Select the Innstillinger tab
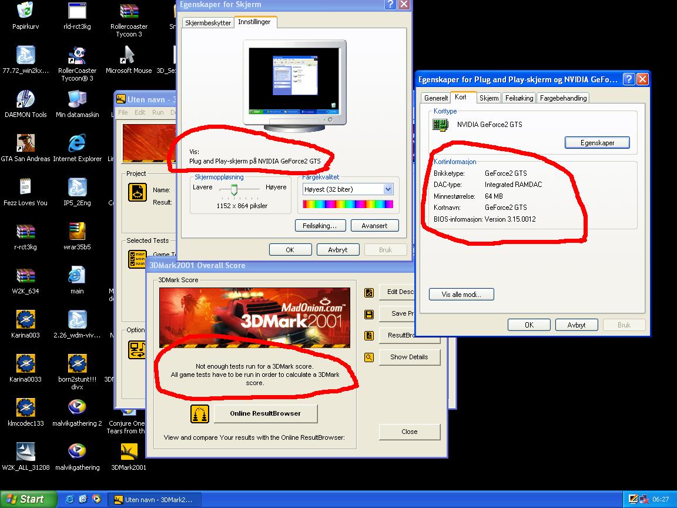 254,22
